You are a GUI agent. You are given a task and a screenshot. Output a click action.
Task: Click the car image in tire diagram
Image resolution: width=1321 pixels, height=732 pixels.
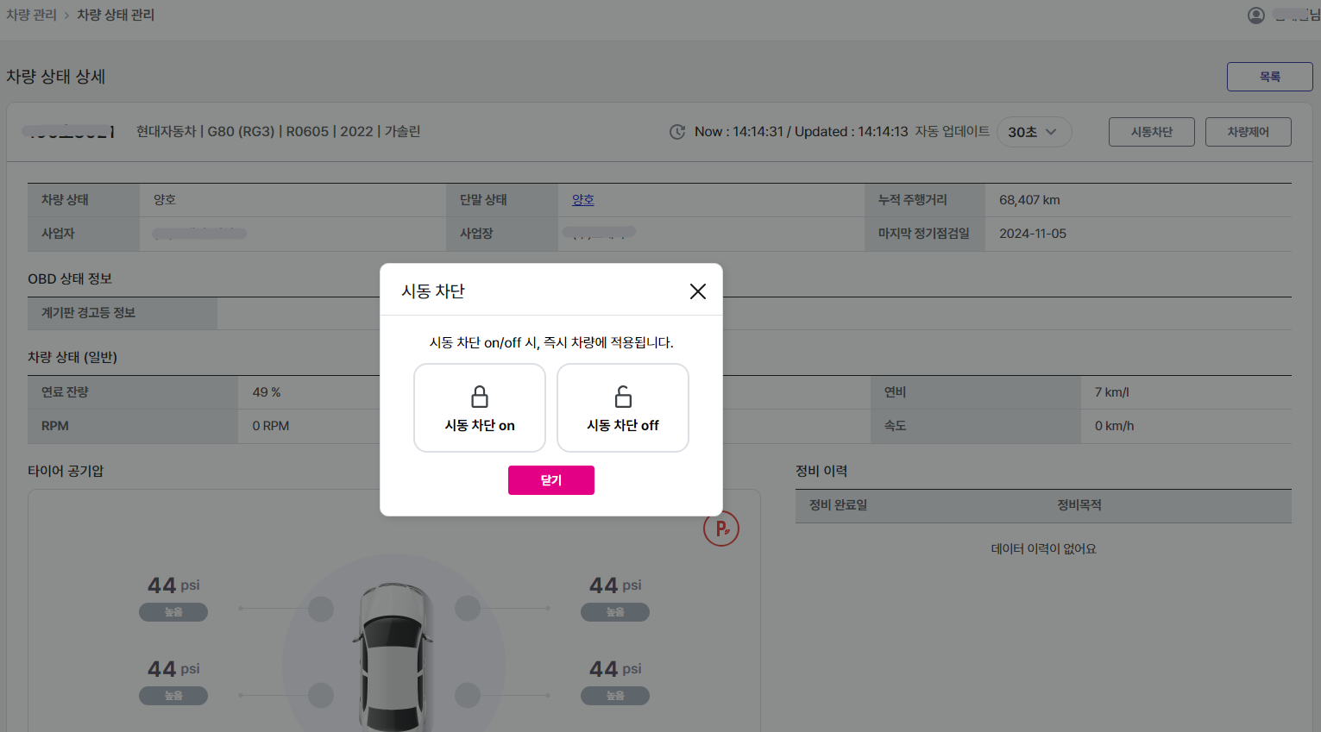click(x=393, y=657)
